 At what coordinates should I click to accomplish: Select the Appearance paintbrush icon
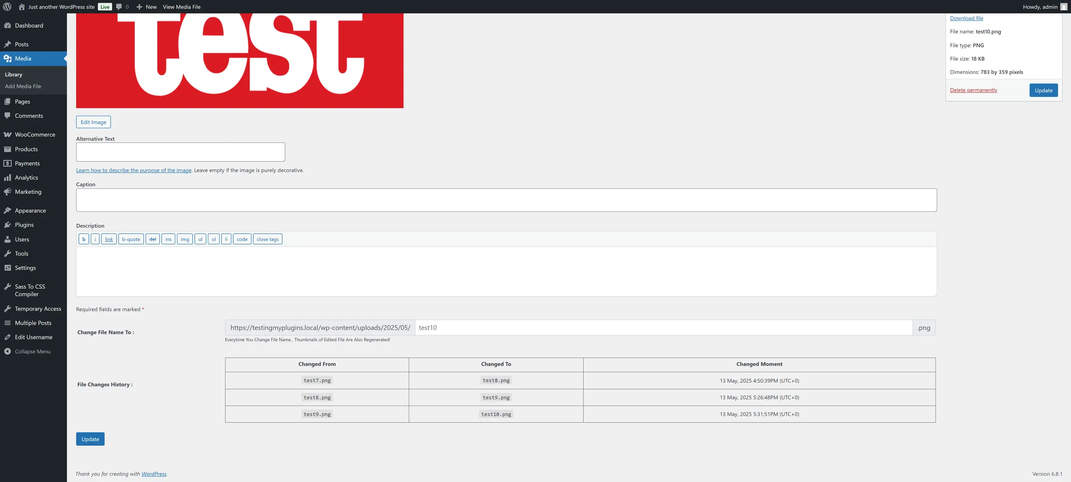pos(8,210)
